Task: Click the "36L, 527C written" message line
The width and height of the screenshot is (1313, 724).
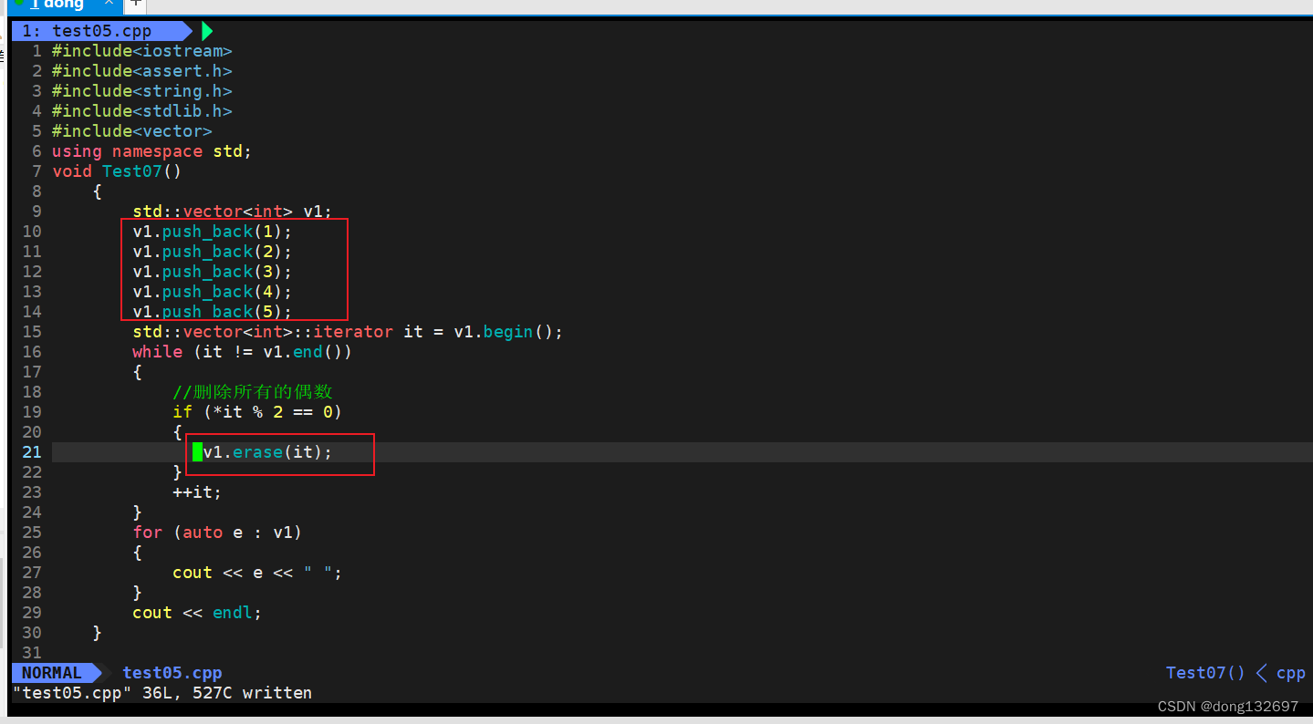Action: (x=162, y=693)
